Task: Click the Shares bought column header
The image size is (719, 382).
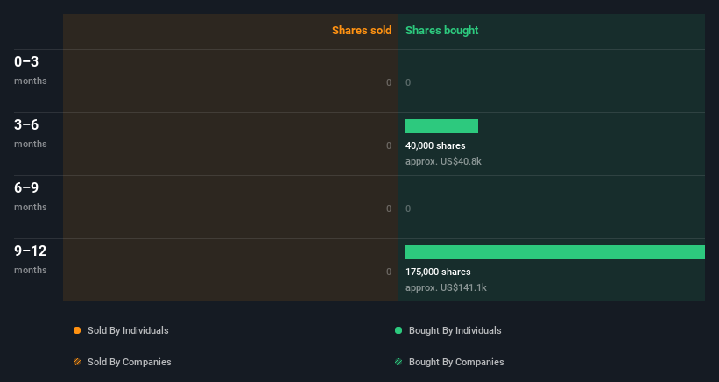Action: tap(441, 31)
